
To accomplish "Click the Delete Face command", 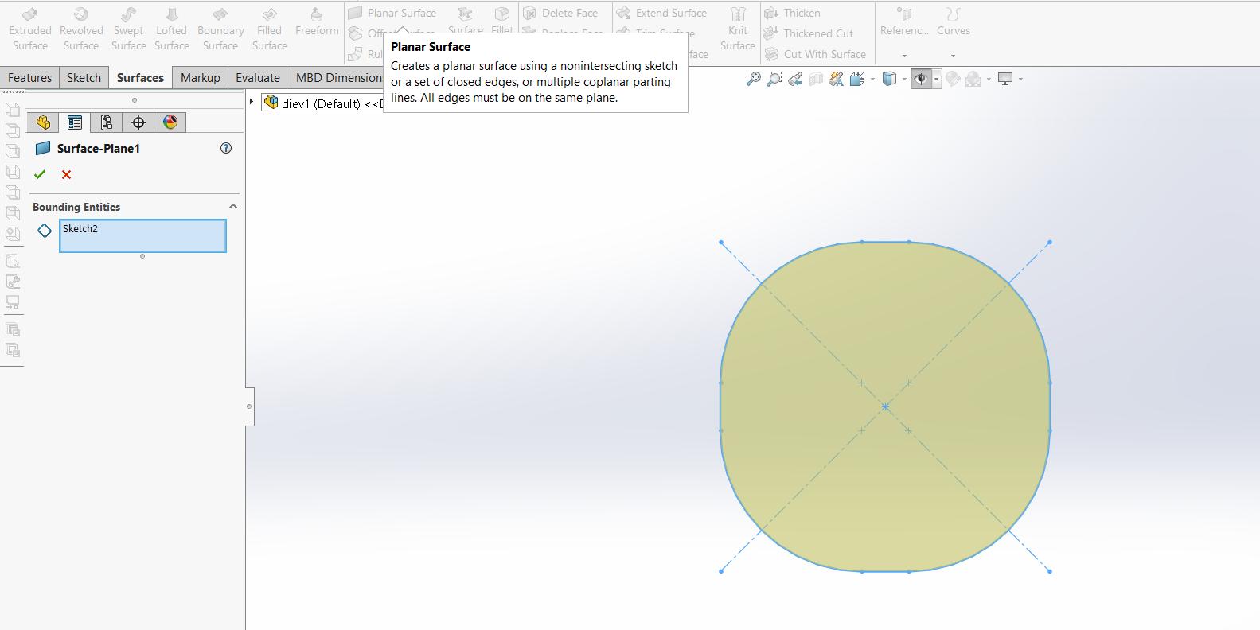I will (560, 13).
